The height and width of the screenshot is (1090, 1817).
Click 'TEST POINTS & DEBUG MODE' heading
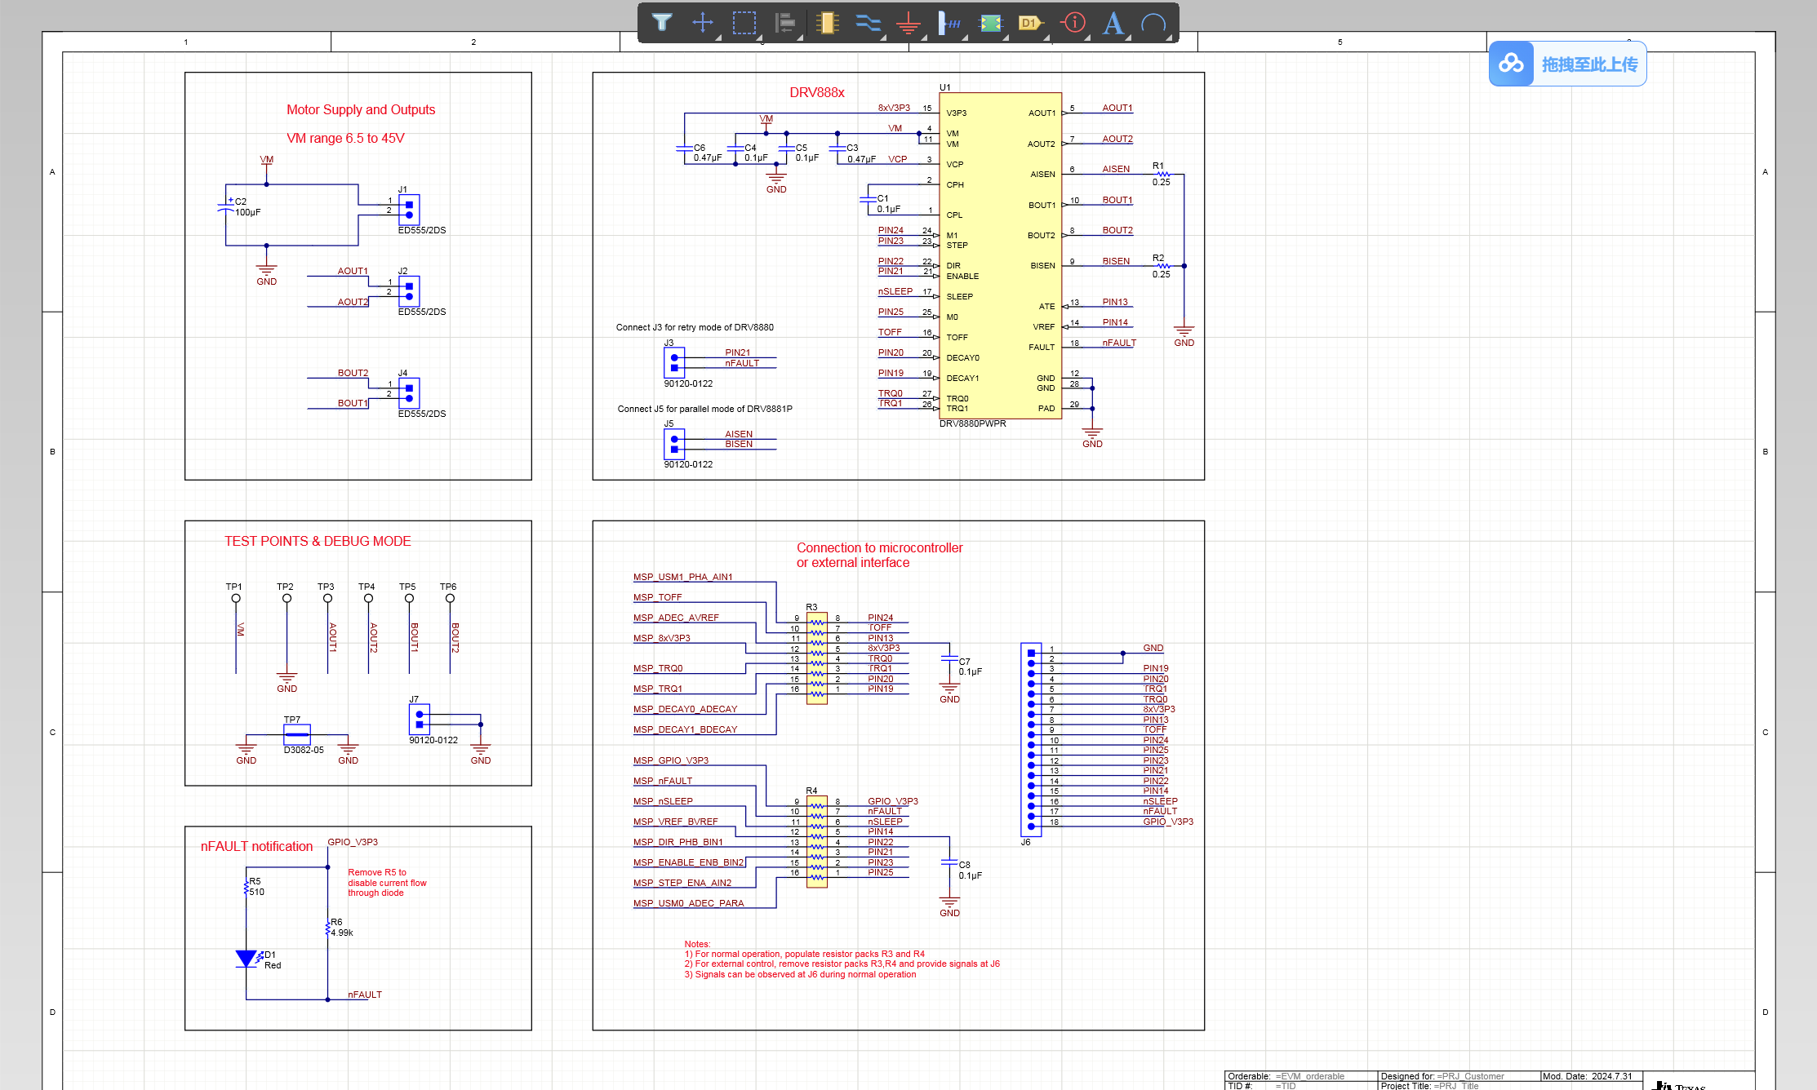point(318,541)
